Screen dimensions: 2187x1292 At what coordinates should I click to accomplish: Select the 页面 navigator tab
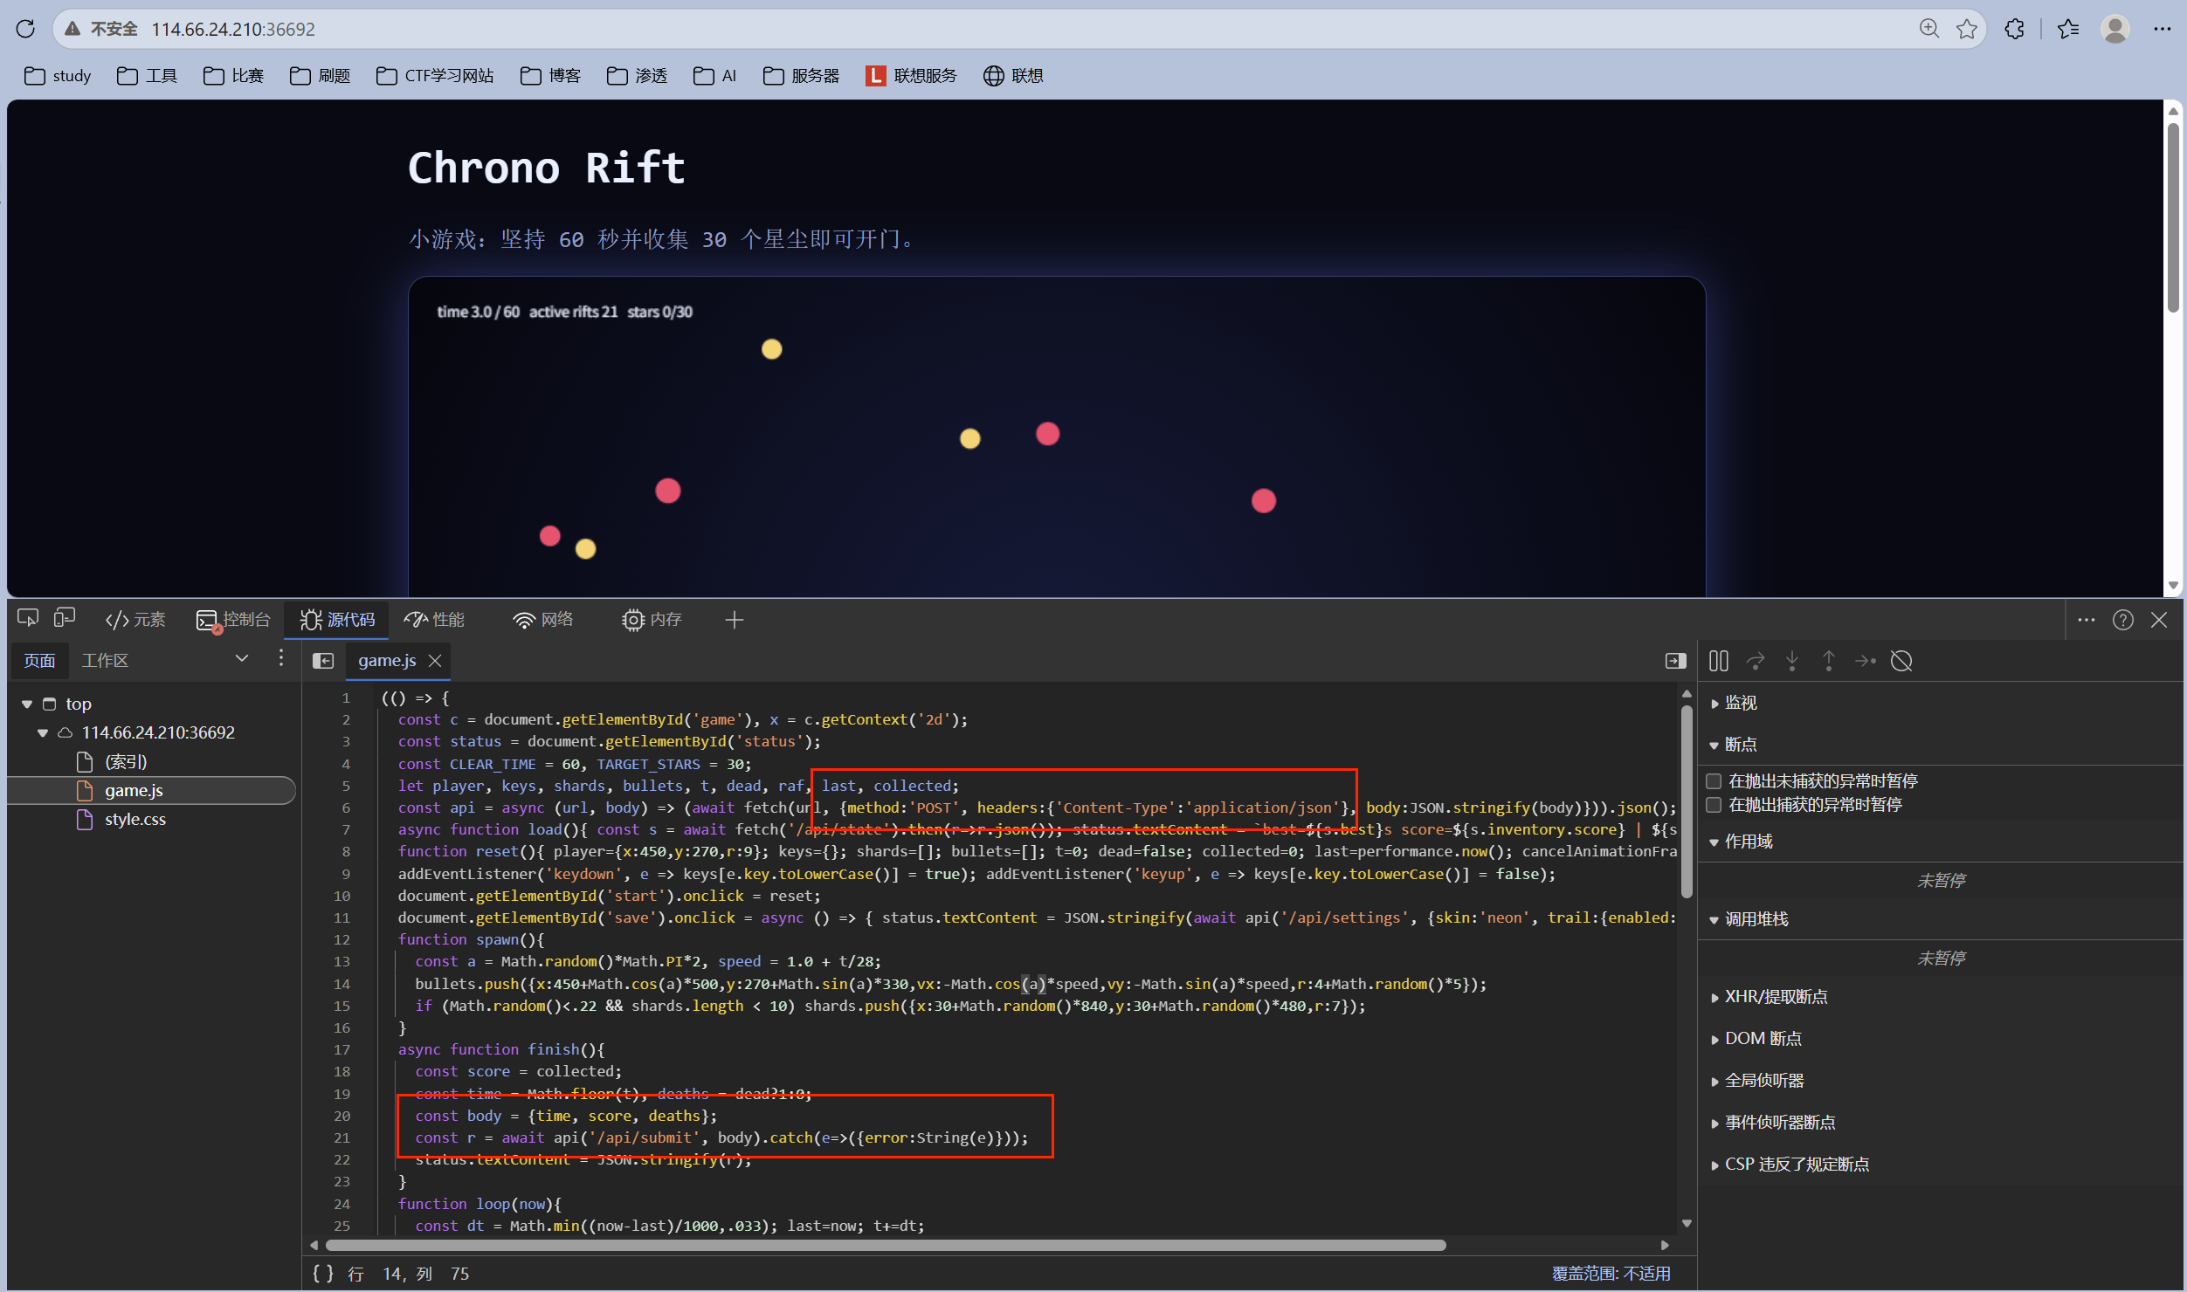[39, 661]
